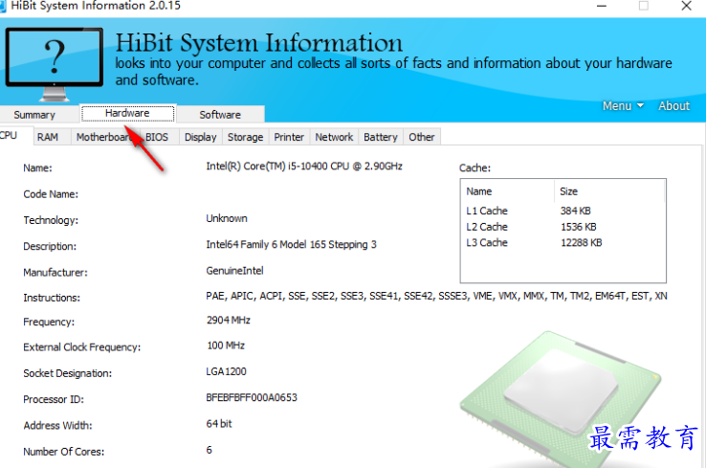This screenshot has height=468, width=706.
Task: Click the Number Of Cores value 6
Action: click(x=209, y=450)
